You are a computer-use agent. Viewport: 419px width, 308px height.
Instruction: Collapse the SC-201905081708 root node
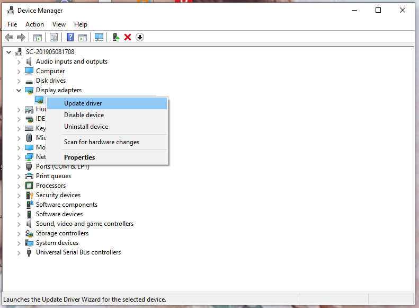[9, 52]
